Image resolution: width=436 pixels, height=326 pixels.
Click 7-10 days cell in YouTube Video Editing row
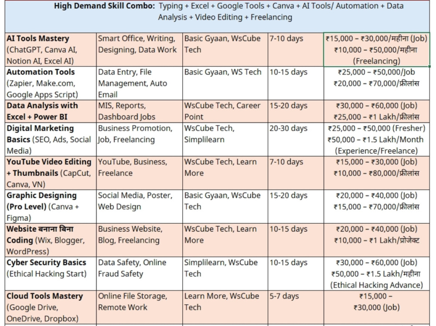click(x=296, y=173)
